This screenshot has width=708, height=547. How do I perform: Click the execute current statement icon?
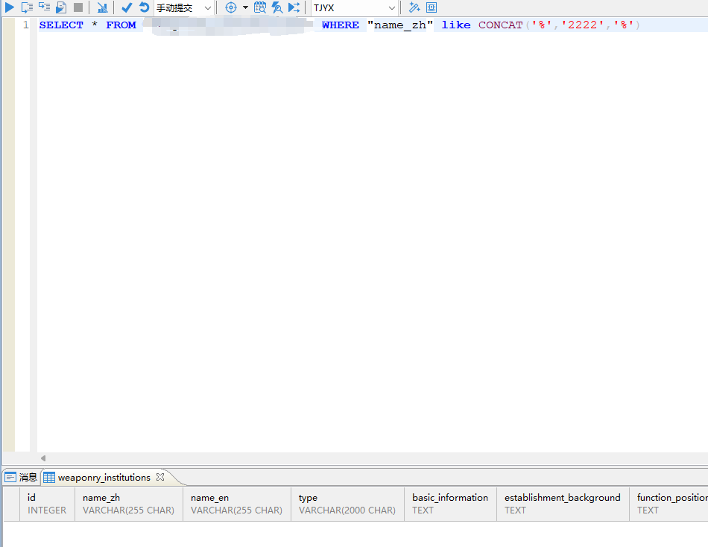[x=27, y=7]
